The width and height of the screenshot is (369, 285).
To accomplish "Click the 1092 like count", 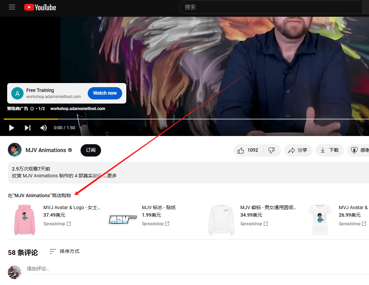I will [253, 150].
